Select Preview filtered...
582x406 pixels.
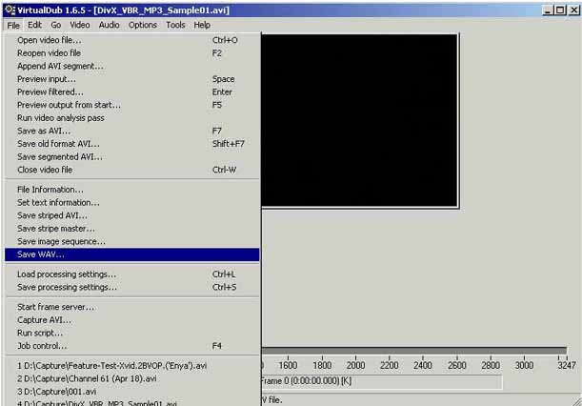[x=132, y=92]
